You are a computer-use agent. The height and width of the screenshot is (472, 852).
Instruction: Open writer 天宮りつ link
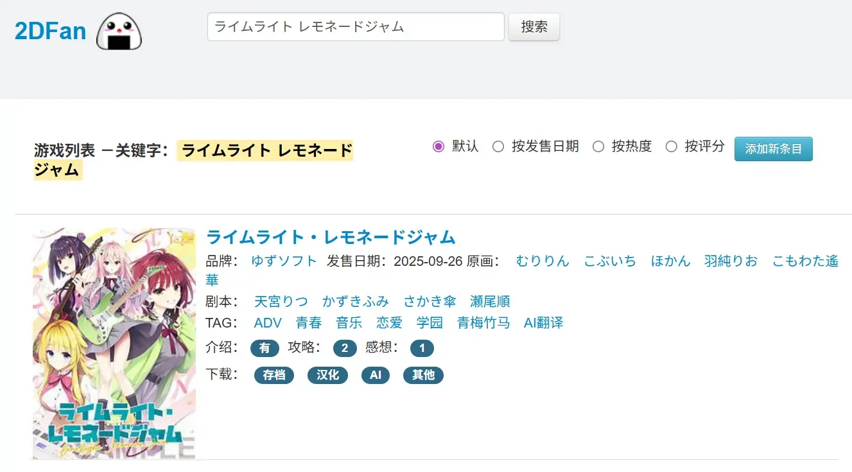[x=281, y=301]
